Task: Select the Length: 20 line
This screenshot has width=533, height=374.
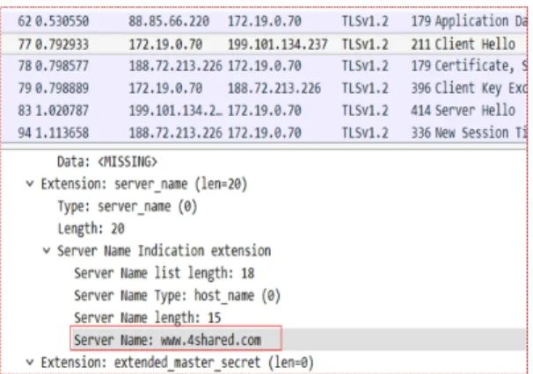Action: click(x=91, y=228)
